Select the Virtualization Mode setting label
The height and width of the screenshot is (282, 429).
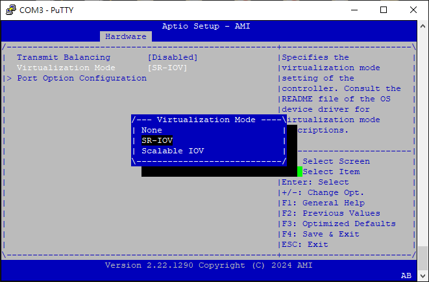tap(66, 68)
